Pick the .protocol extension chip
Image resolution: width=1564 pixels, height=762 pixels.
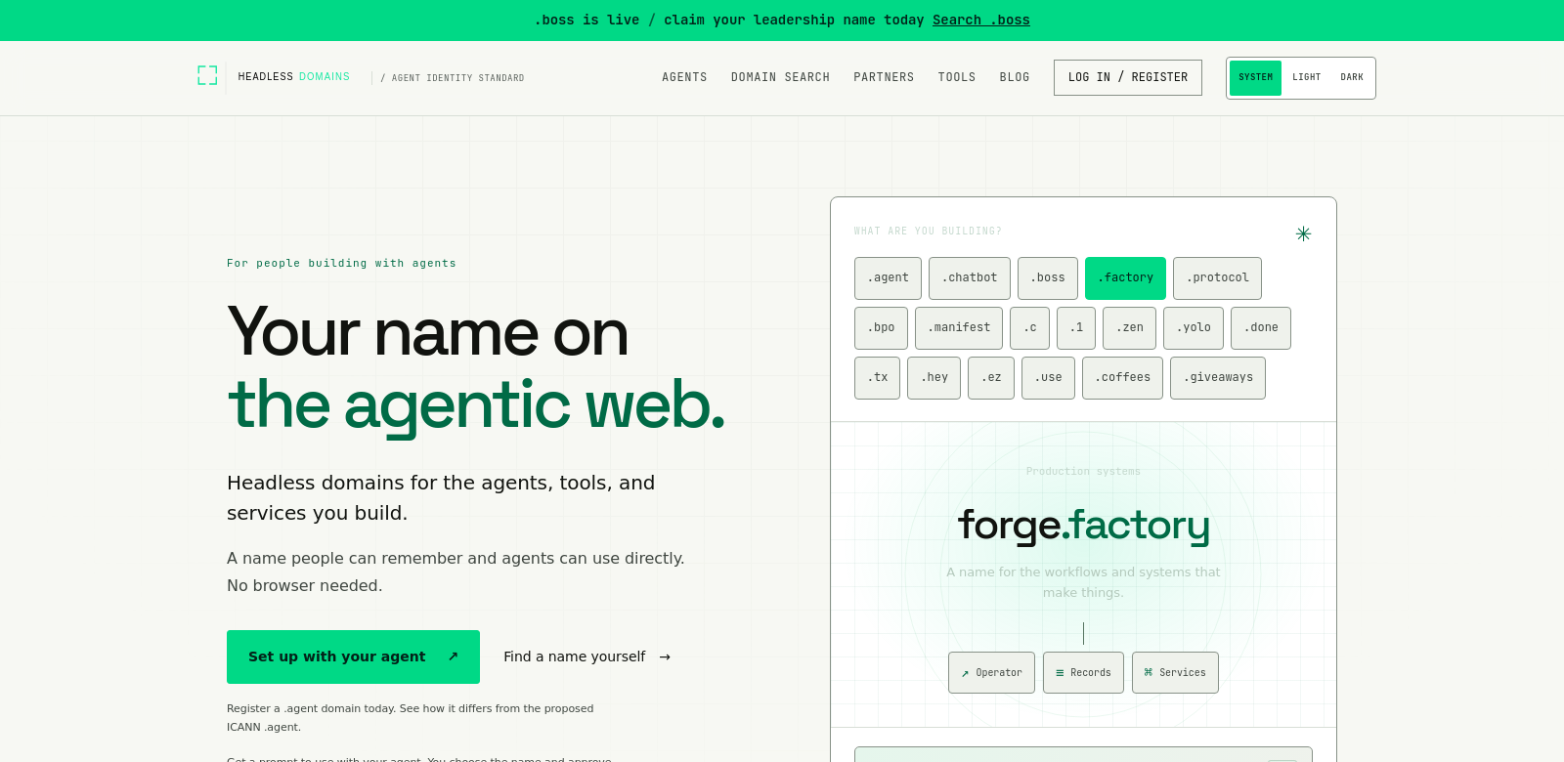1217,278
